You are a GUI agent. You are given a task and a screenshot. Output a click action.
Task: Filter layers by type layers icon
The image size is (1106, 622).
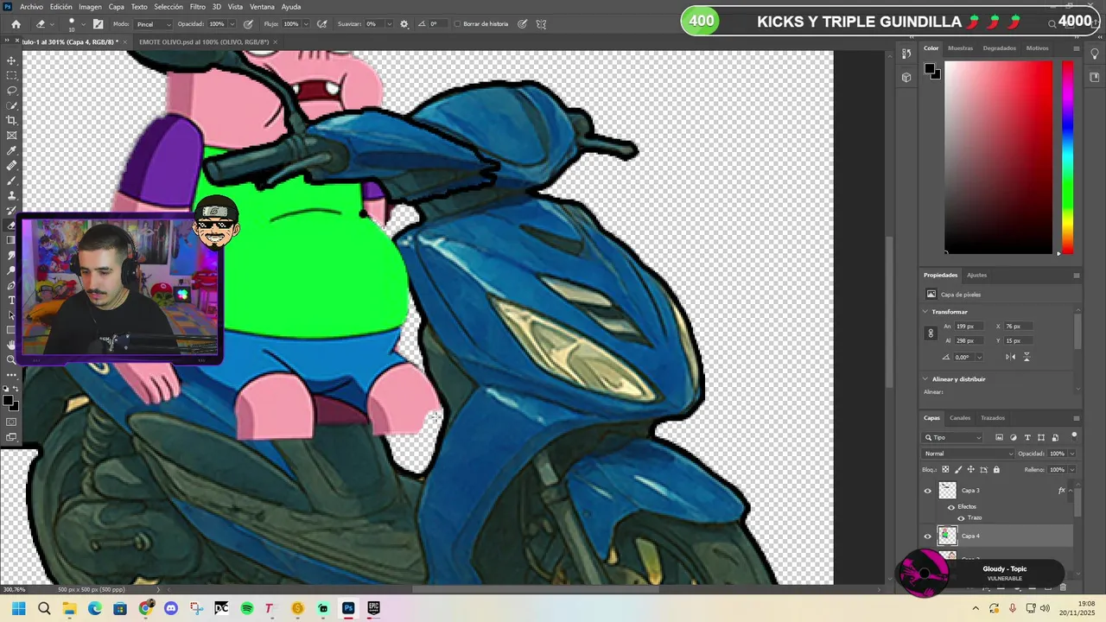pos(1027,437)
